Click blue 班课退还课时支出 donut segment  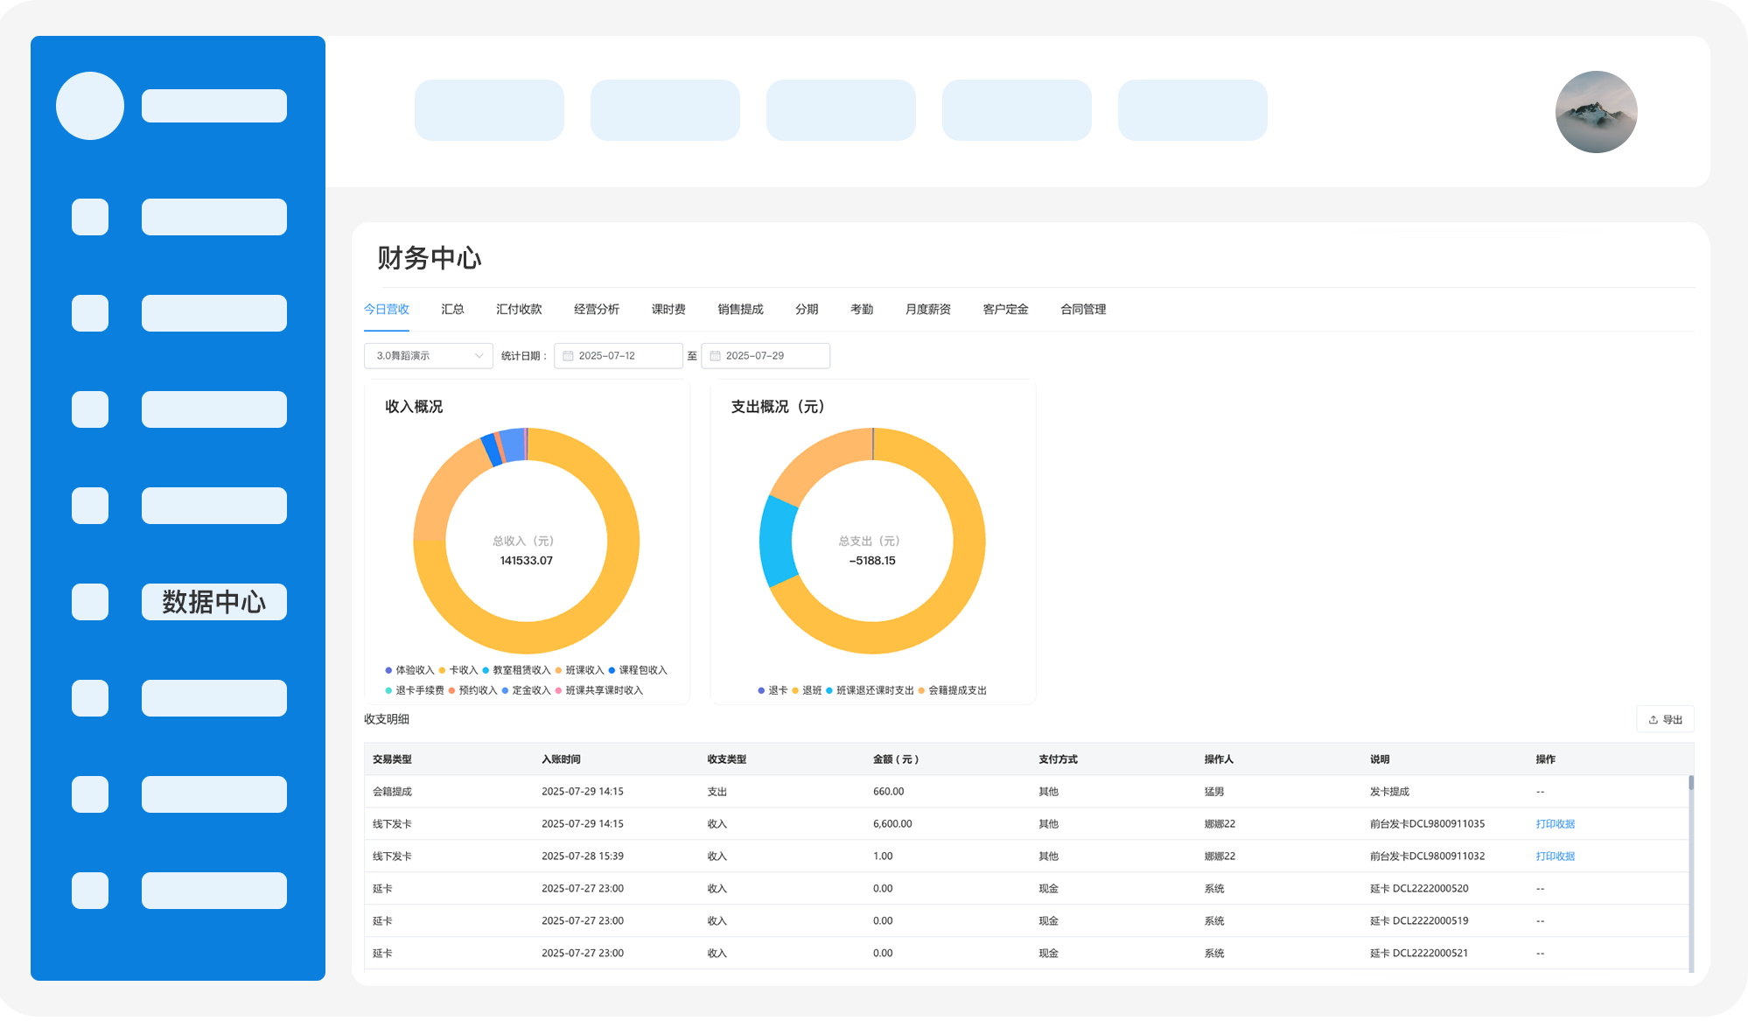[x=777, y=542]
